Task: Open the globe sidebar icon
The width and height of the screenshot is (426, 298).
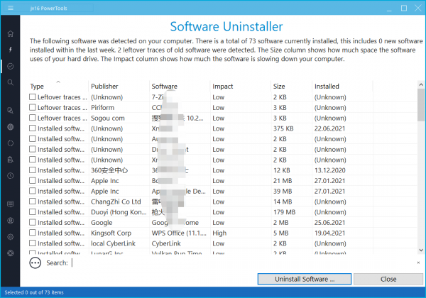Action: (11, 127)
